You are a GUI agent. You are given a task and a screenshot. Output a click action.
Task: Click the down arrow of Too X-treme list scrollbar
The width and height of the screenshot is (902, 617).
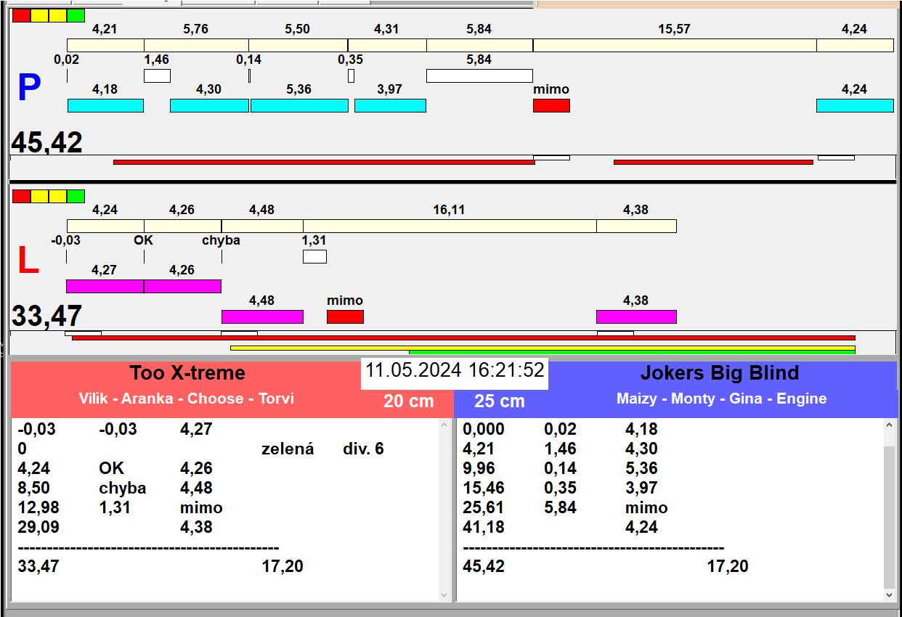pos(445,594)
